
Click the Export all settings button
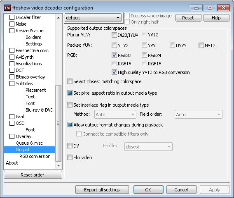(x=102, y=190)
